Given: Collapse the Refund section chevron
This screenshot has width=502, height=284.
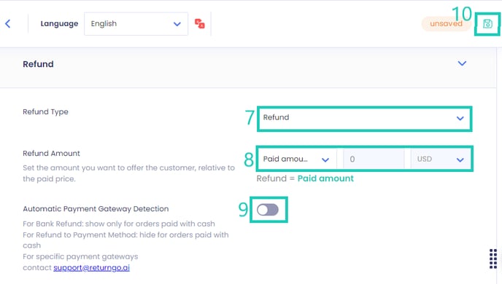Looking at the screenshot, I should tap(462, 63).
